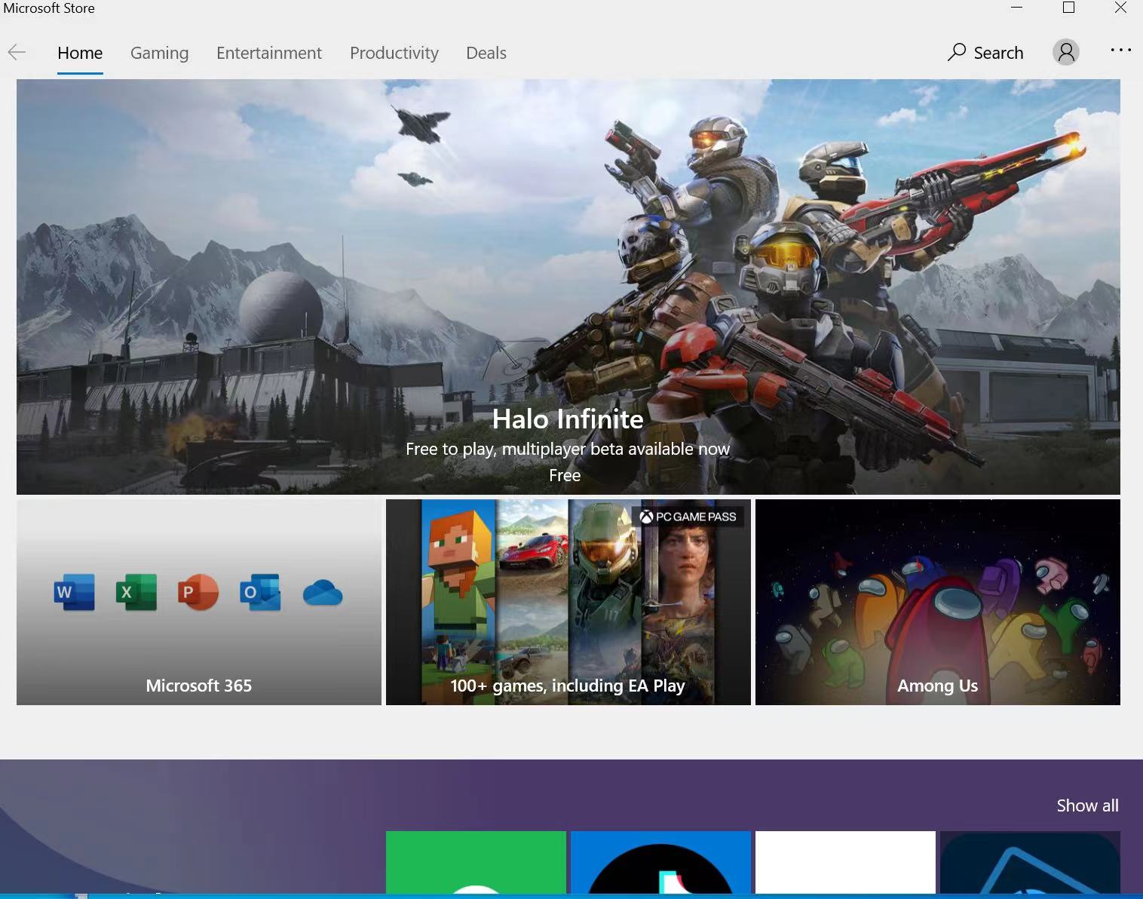Open the PC Game Pass 100+ games tile
This screenshot has height=899, width=1143.
point(568,602)
